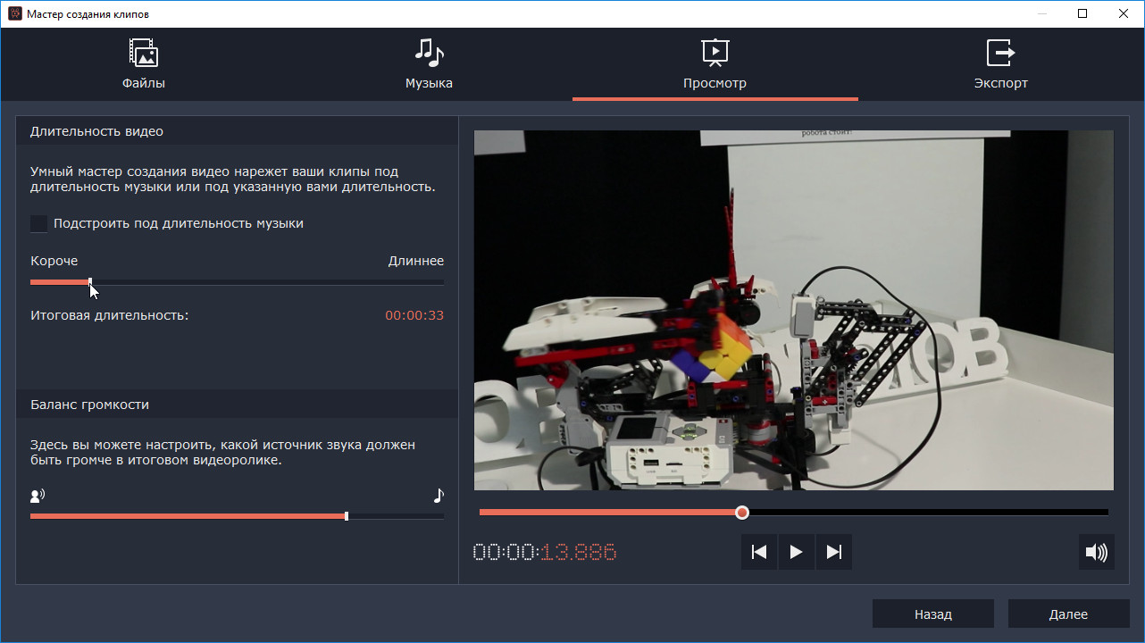Open the Музыка tab
Image resolution: width=1145 pixels, height=643 pixels.
429,83
